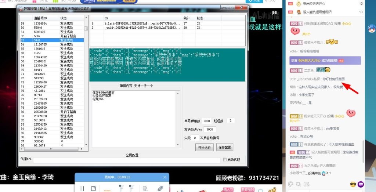Click the webcam icon in recorder toolbar
Viewport: 376px width, 192px height.
point(145,188)
